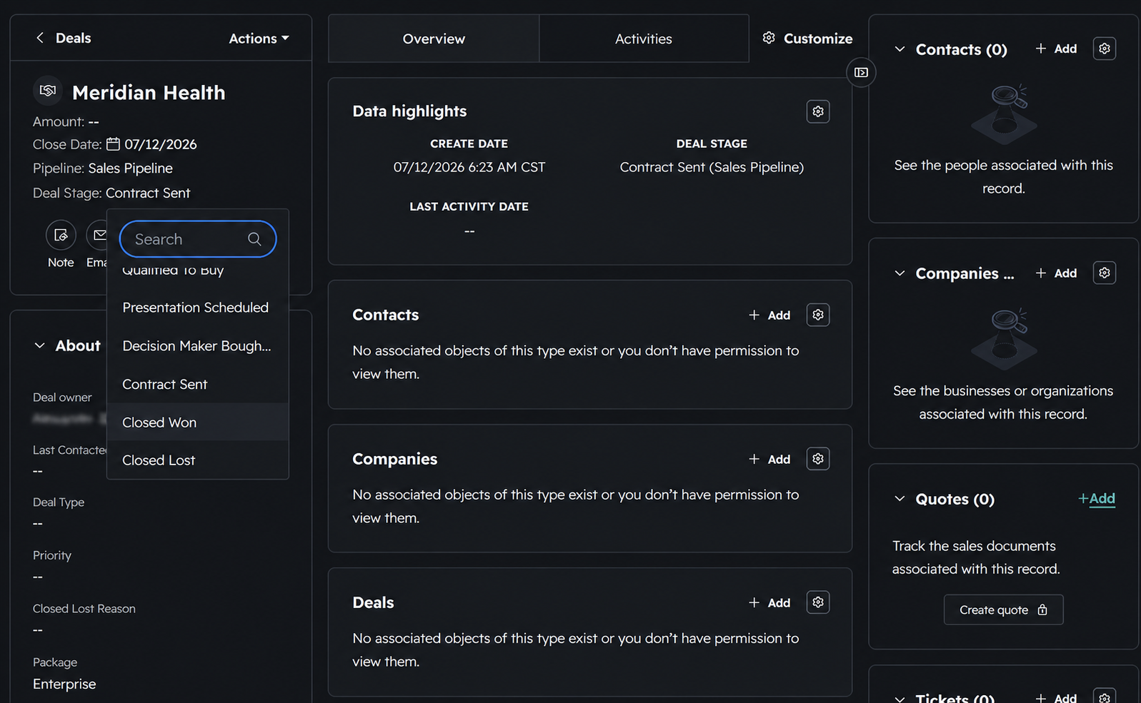Click the Note icon button
This screenshot has height=703, width=1141.
[61, 235]
